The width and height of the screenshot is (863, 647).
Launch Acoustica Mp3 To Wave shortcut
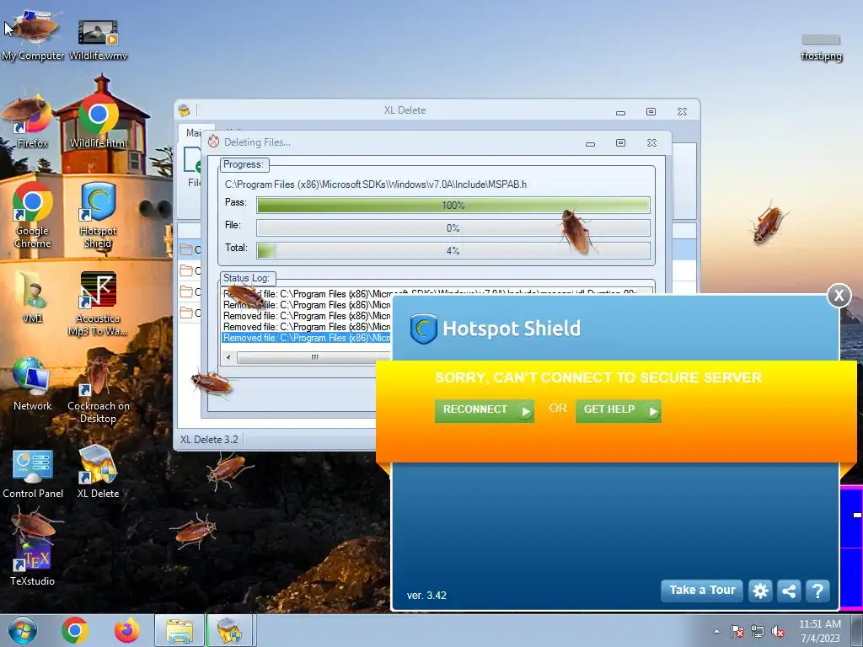click(x=98, y=303)
